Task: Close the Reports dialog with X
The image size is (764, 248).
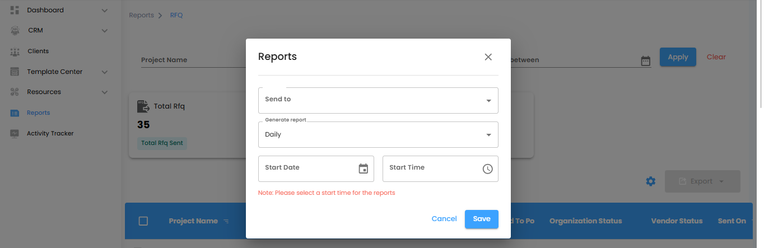Action: (488, 57)
